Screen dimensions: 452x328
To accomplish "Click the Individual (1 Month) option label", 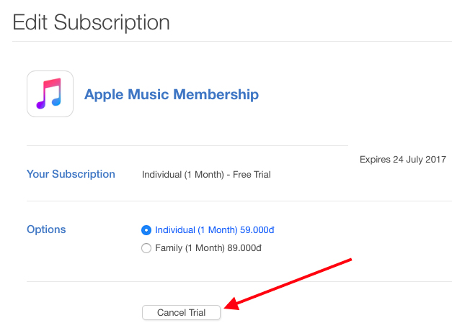I will tap(196, 230).
